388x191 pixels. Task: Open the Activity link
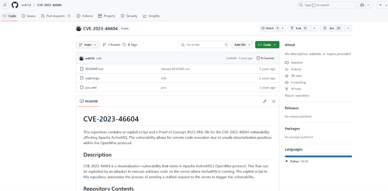[x=293, y=69]
